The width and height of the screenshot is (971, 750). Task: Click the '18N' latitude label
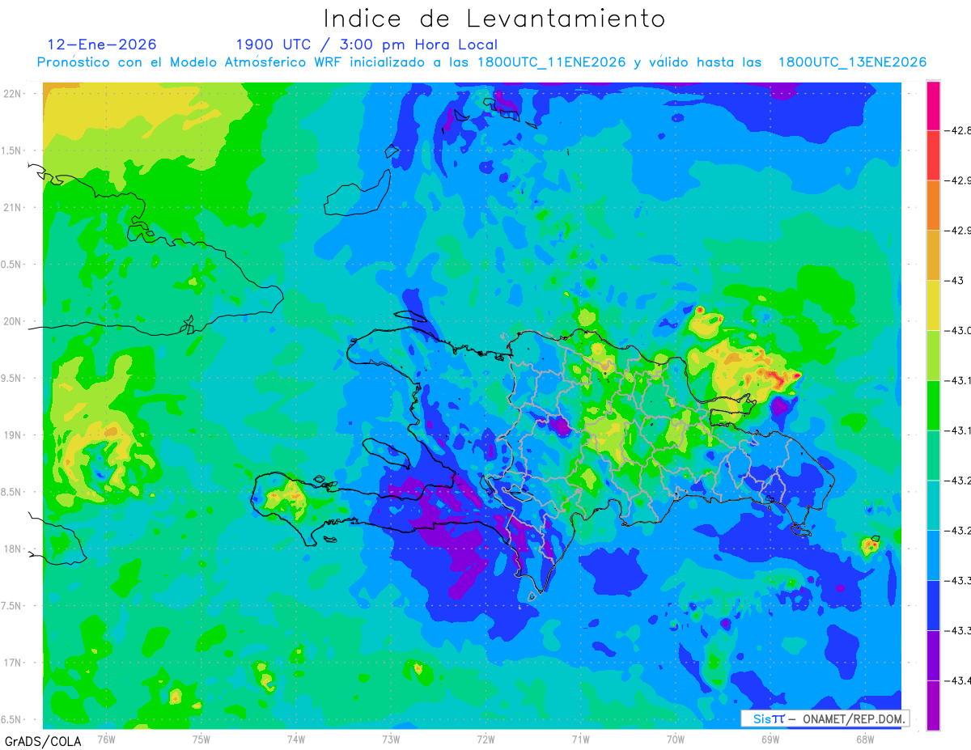(13, 549)
